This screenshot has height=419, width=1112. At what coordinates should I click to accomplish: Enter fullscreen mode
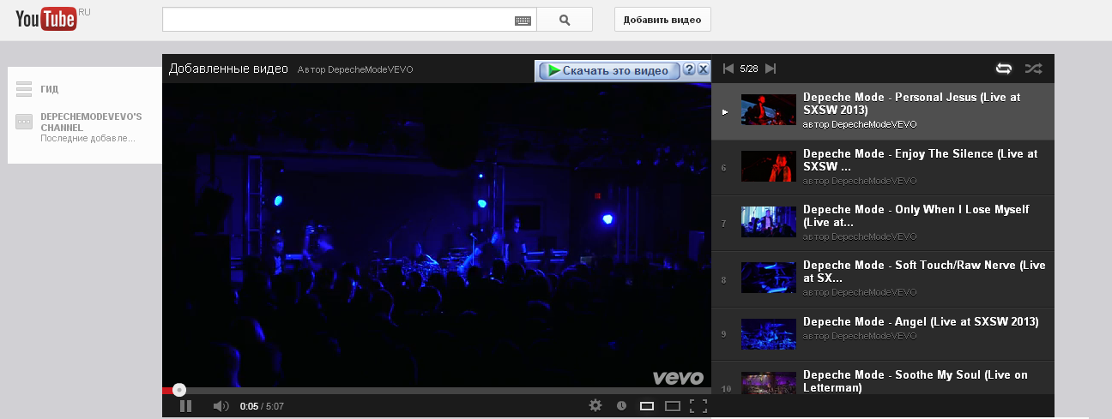698,406
